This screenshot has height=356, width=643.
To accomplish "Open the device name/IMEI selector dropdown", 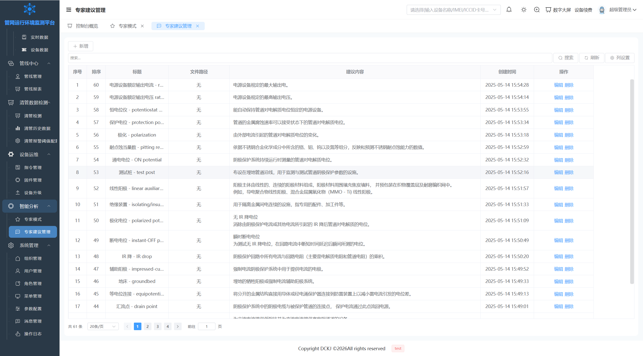I will pyautogui.click(x=453, y=10).
